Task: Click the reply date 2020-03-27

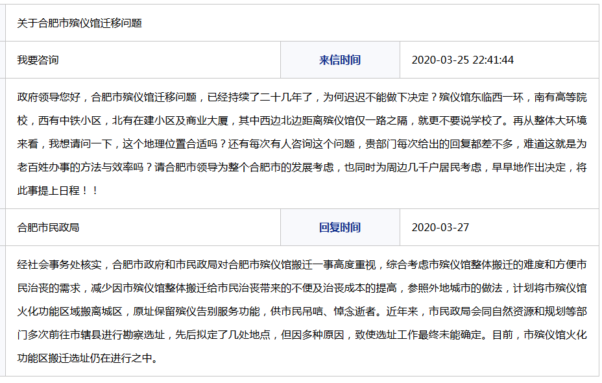Action: coord(440,227)
